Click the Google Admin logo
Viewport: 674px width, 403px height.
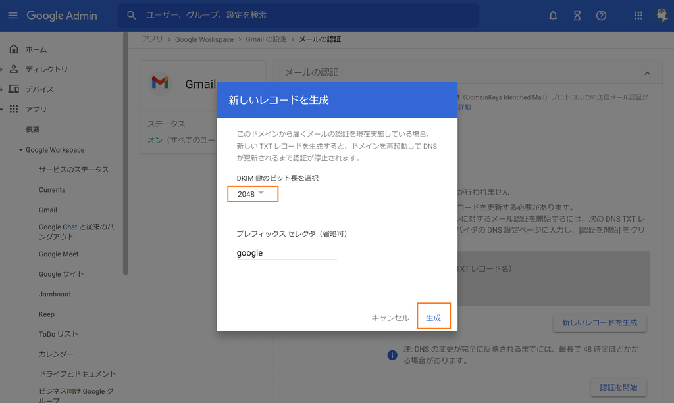click(62, 16)
